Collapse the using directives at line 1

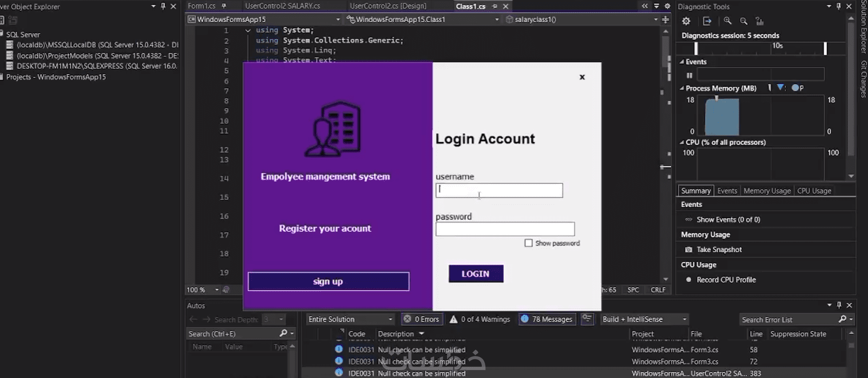(x=248, y=30)
